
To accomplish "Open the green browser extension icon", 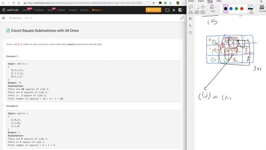I will (x=165, y=3).
